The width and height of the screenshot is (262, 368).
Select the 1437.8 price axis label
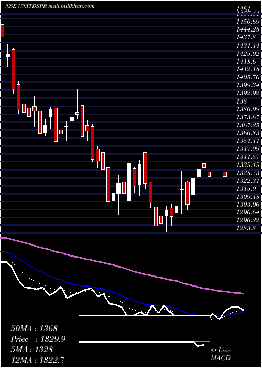tap(246, 37)
